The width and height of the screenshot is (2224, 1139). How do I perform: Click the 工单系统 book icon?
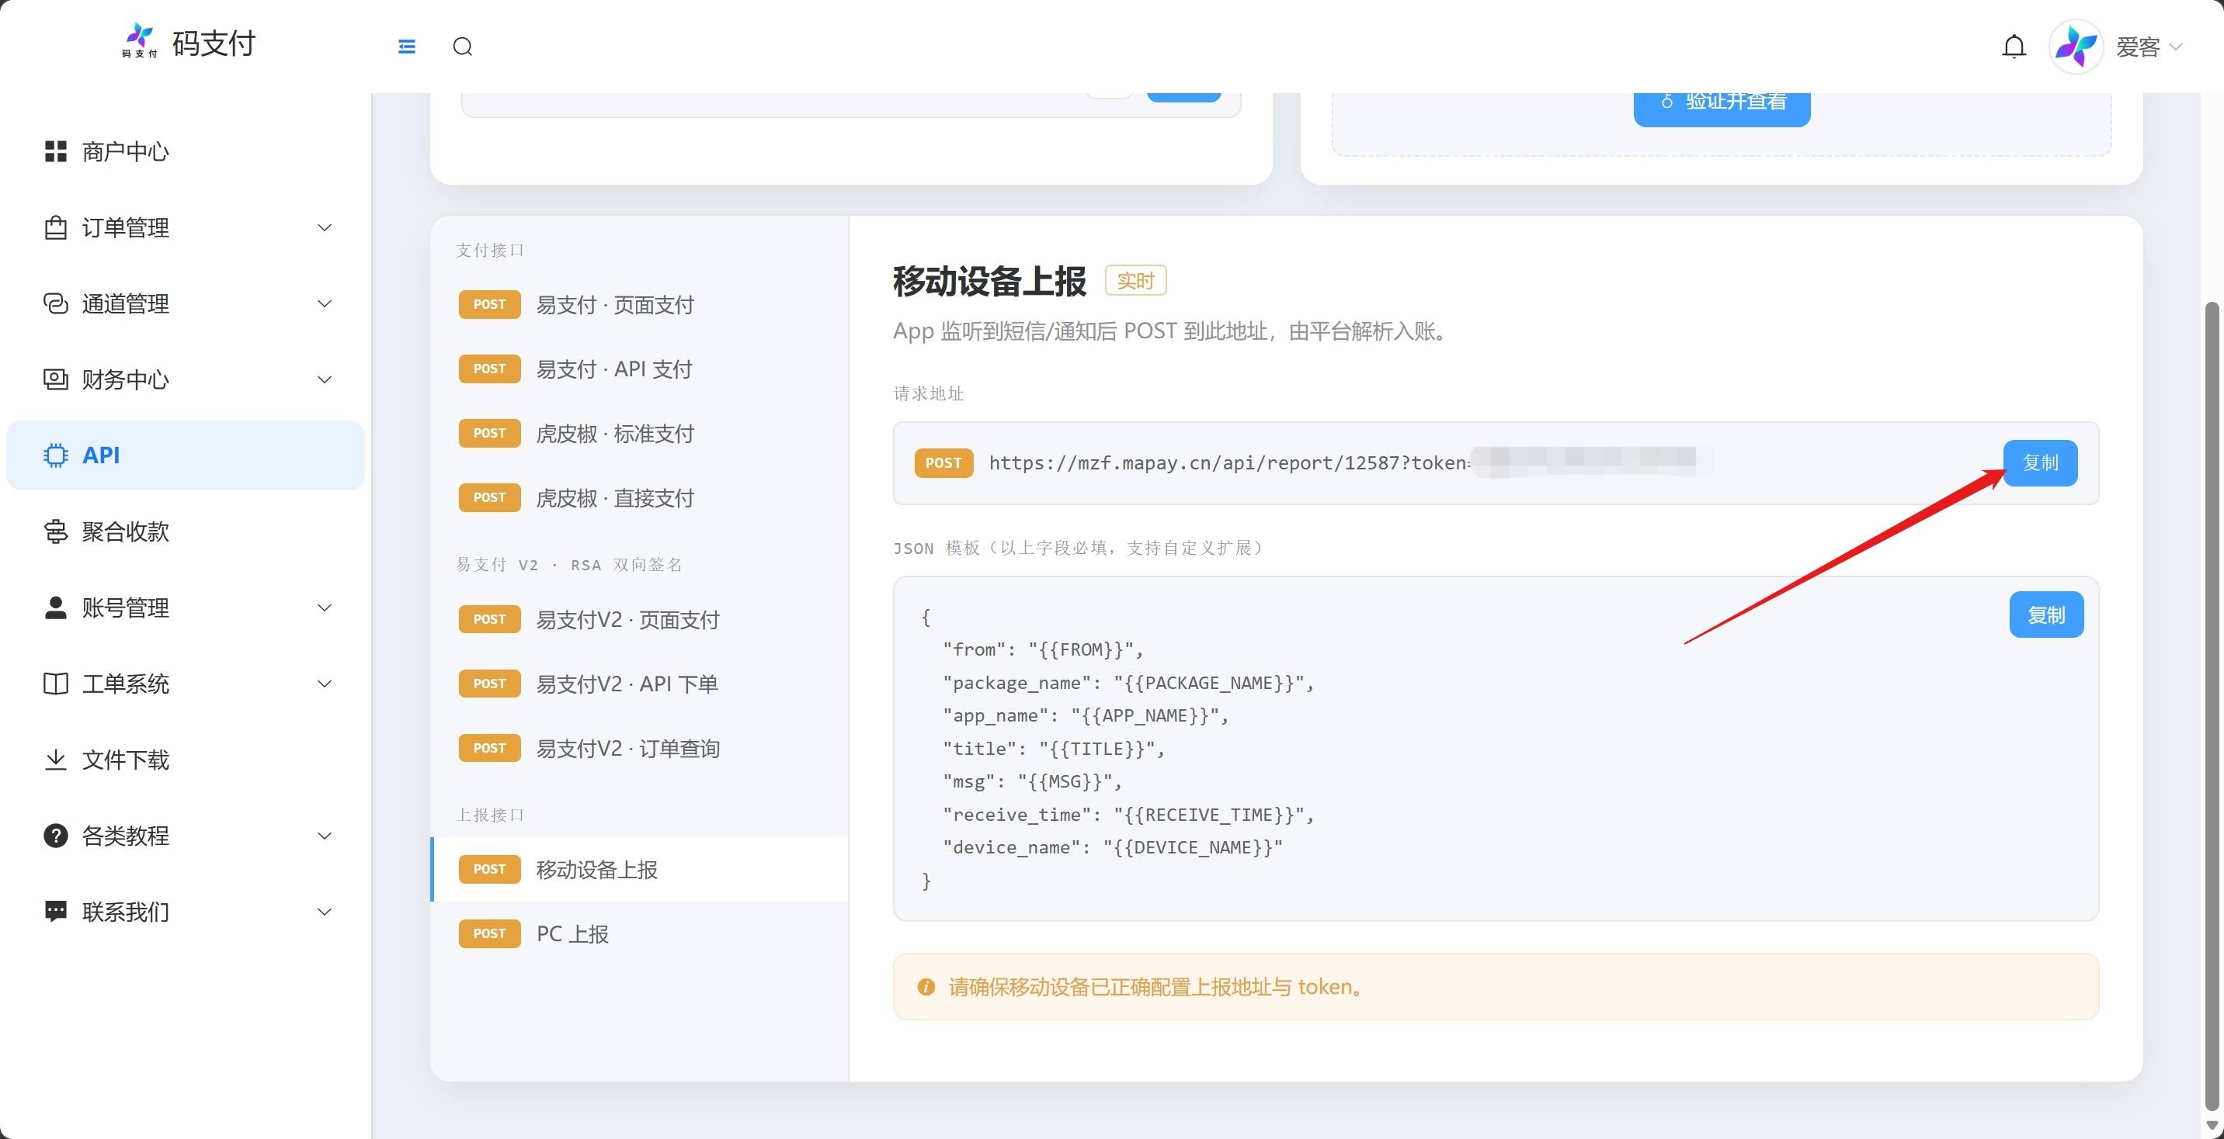click(x=55, y=684)
